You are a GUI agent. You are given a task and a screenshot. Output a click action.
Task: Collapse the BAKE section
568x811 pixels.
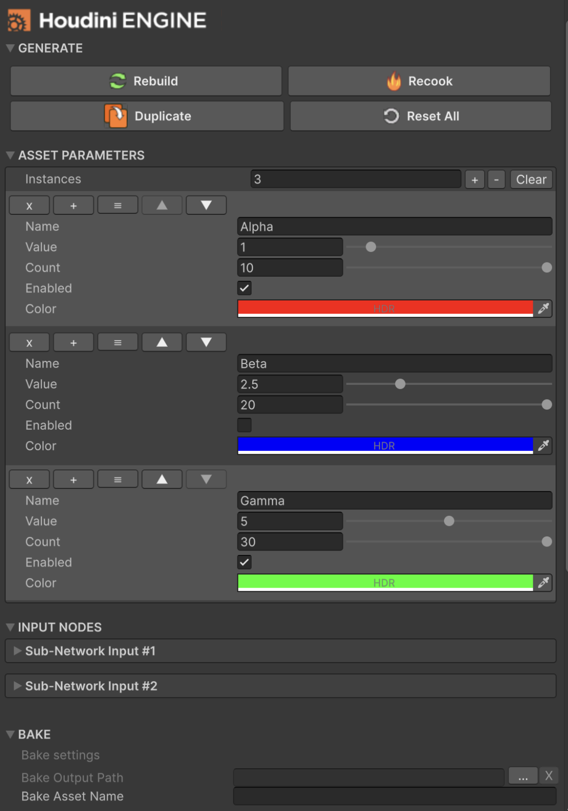click(x=10, y=734)
